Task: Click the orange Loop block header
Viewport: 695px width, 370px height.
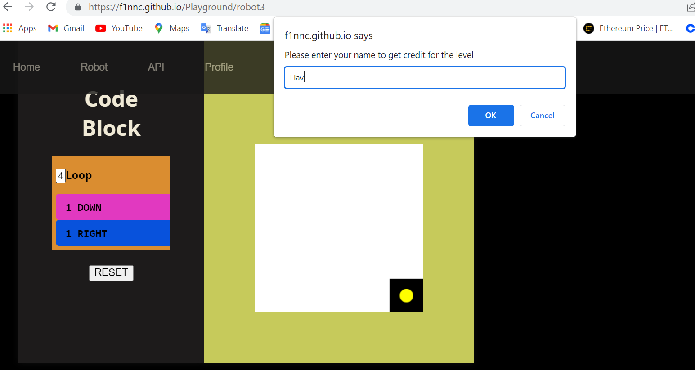Action: [111, 175]
